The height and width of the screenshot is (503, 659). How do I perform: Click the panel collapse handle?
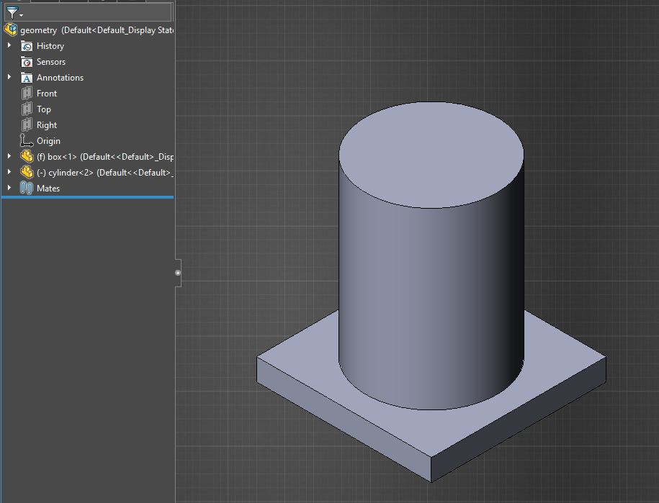click(178, 273)
